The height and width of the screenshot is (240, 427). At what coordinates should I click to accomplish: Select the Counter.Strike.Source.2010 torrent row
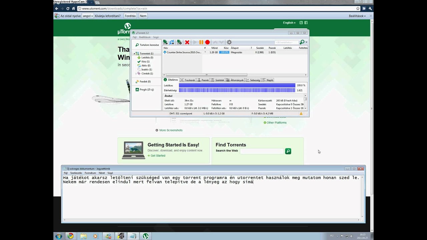coord(235,52)
